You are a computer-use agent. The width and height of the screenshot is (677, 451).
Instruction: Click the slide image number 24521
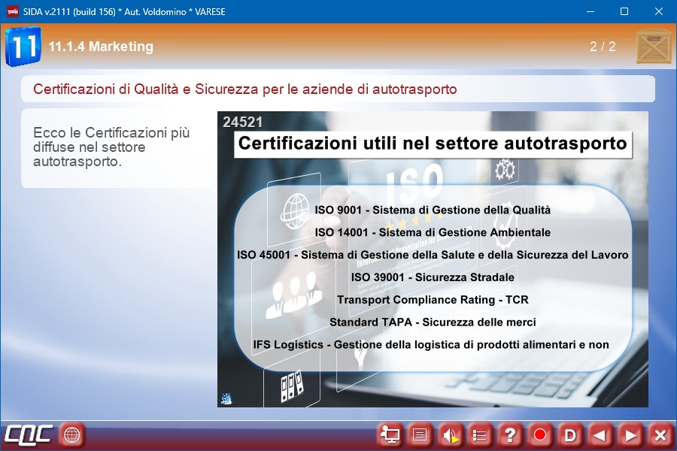tap(243, 123)
